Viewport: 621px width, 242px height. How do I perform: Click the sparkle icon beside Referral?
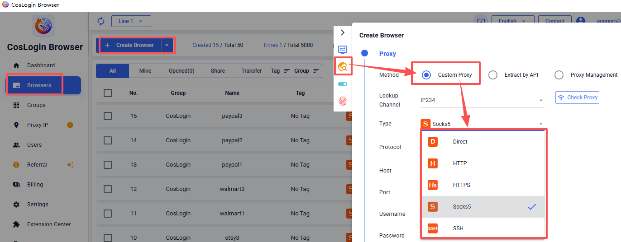click(x=70, y=165)
